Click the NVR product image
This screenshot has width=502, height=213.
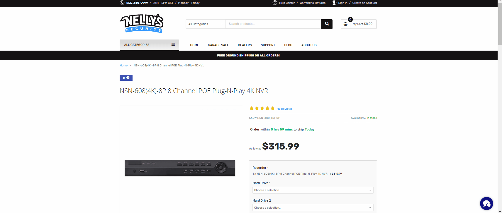[180, 168]
